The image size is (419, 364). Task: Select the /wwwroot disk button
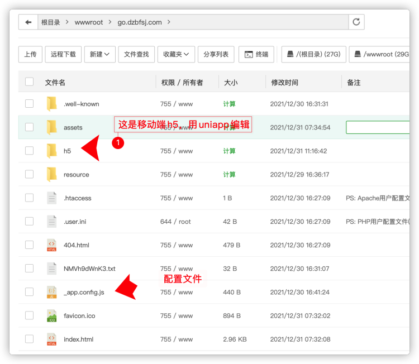tap(379, 54)
